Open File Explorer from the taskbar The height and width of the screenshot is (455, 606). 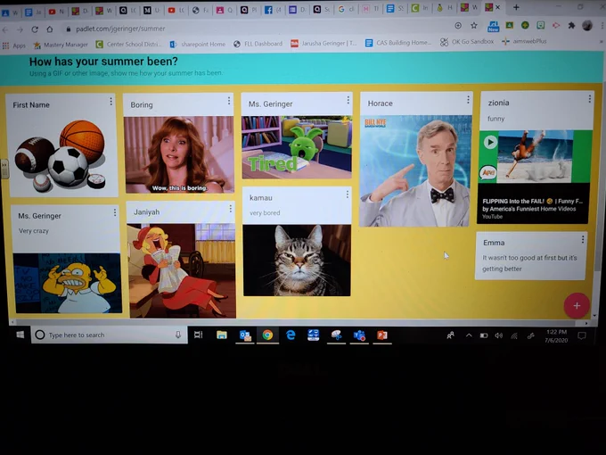pyautogui.click(x=221, y=335)
